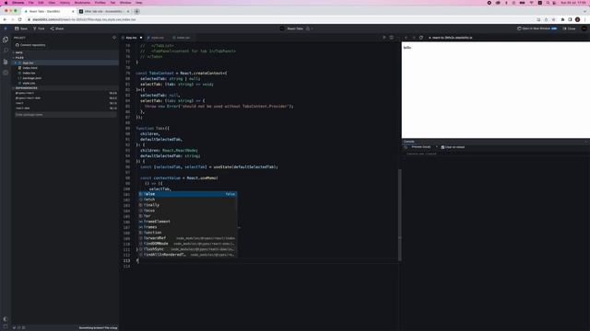Click the 'Something broken? File a bug' link
Viewport: 590px width, 331px height.
tap(98, 327)
